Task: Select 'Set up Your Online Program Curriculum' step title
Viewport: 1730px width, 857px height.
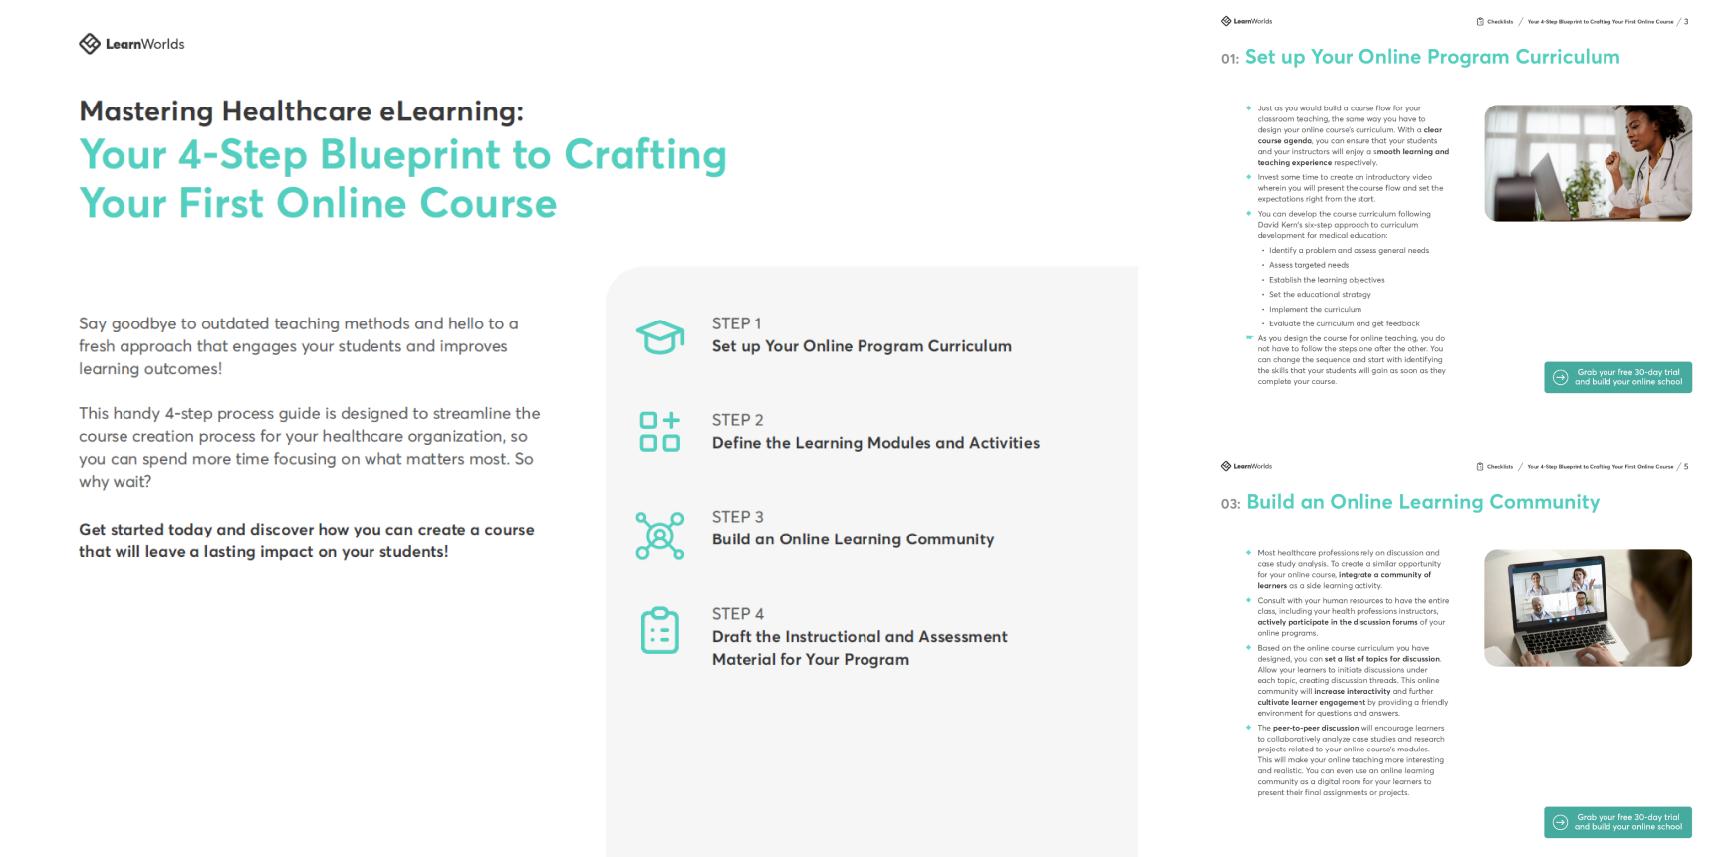Action: (862, 346)
